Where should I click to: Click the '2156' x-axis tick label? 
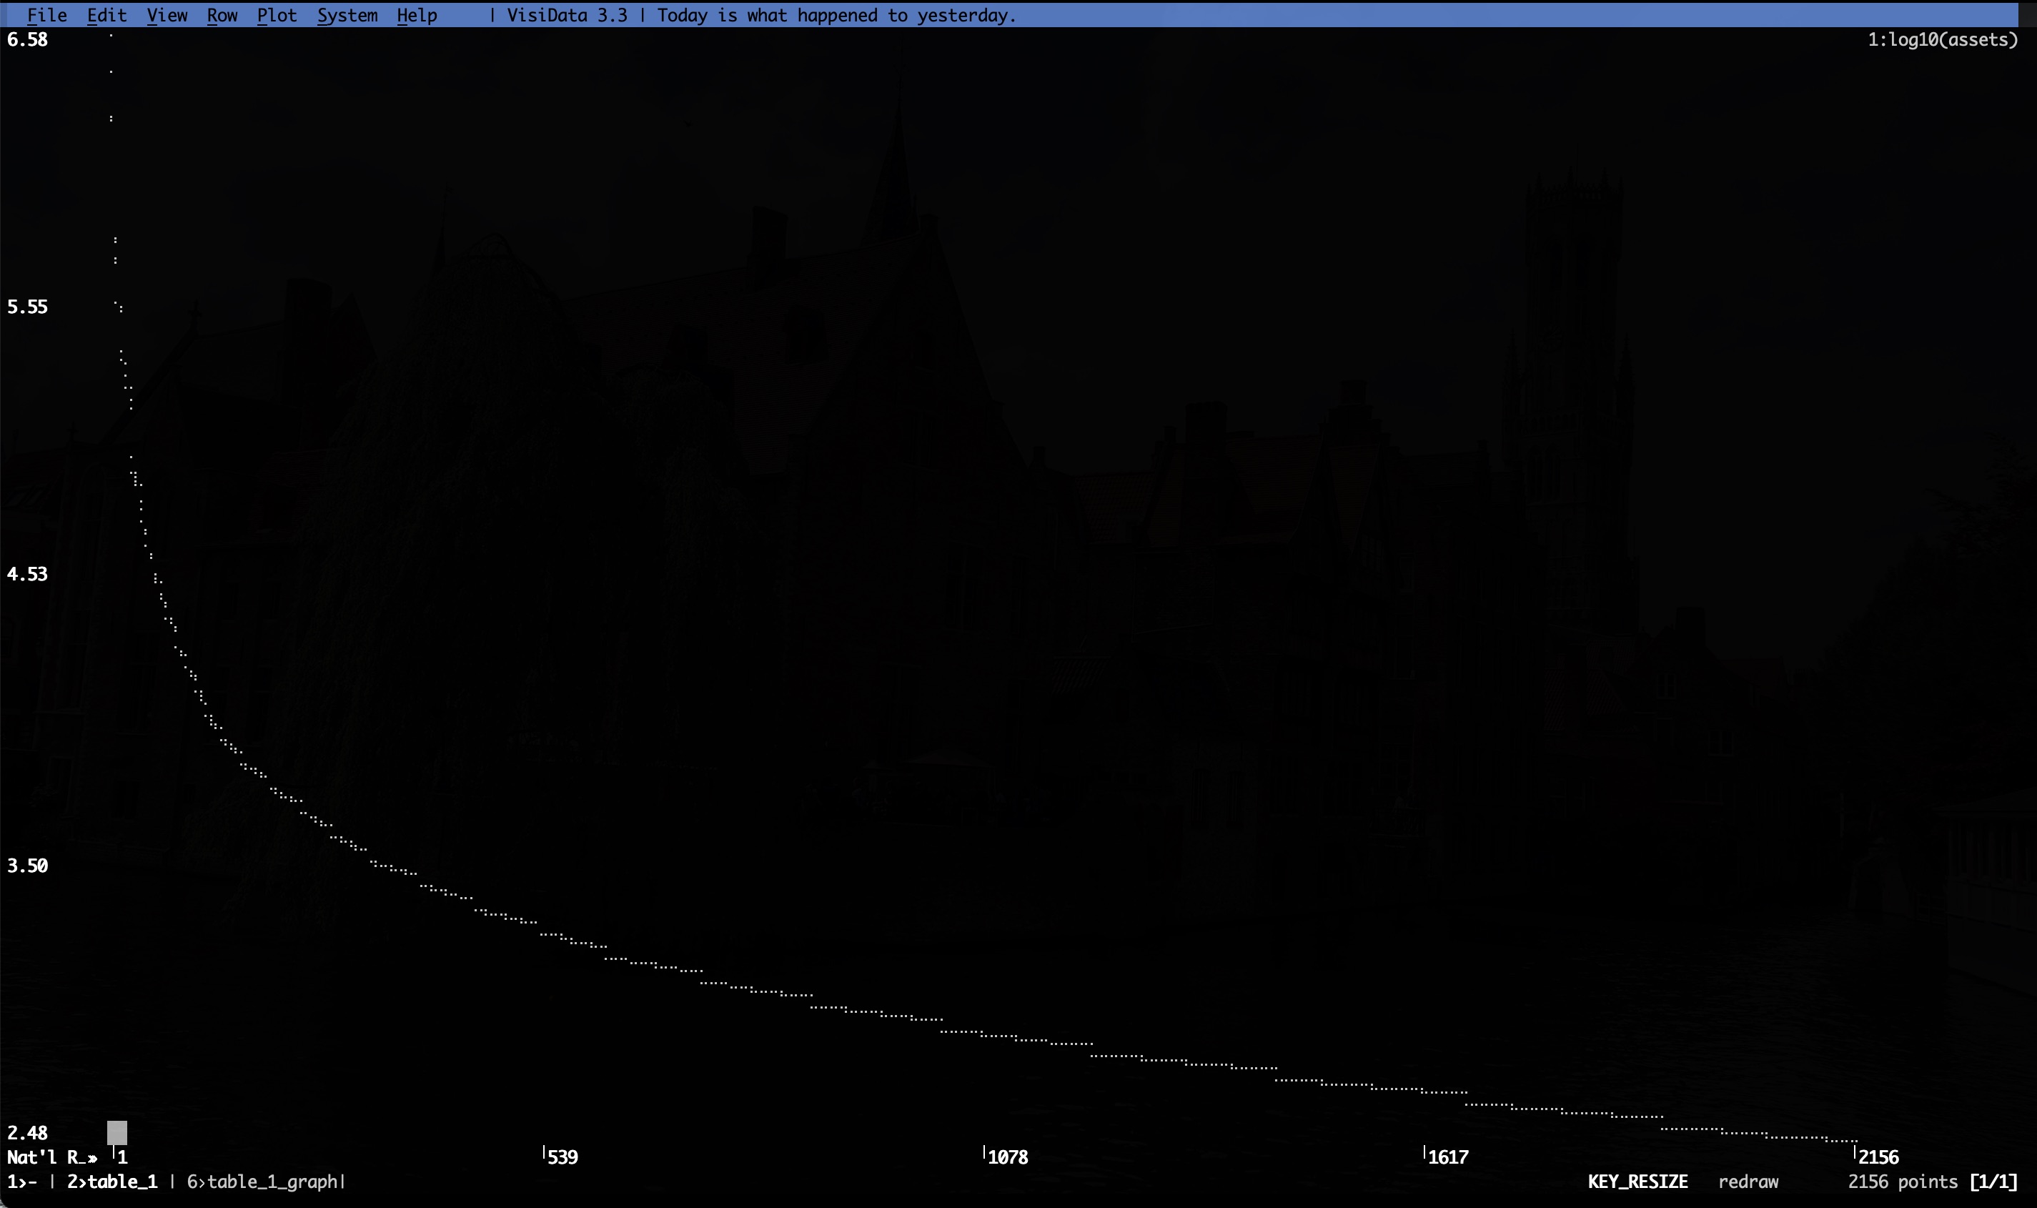point(1878,1157)
